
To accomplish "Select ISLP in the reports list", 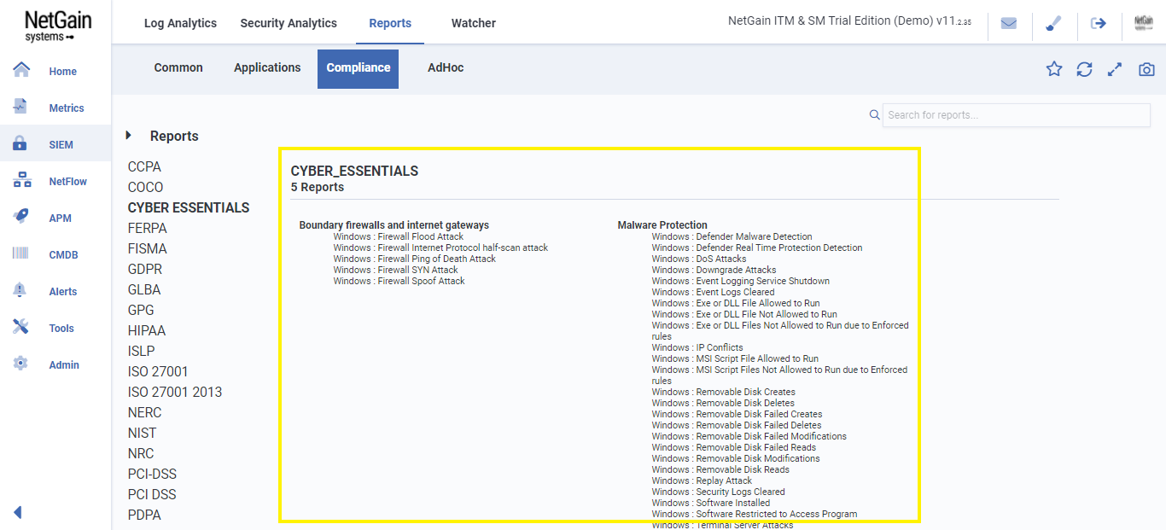I will pos(142,351).
